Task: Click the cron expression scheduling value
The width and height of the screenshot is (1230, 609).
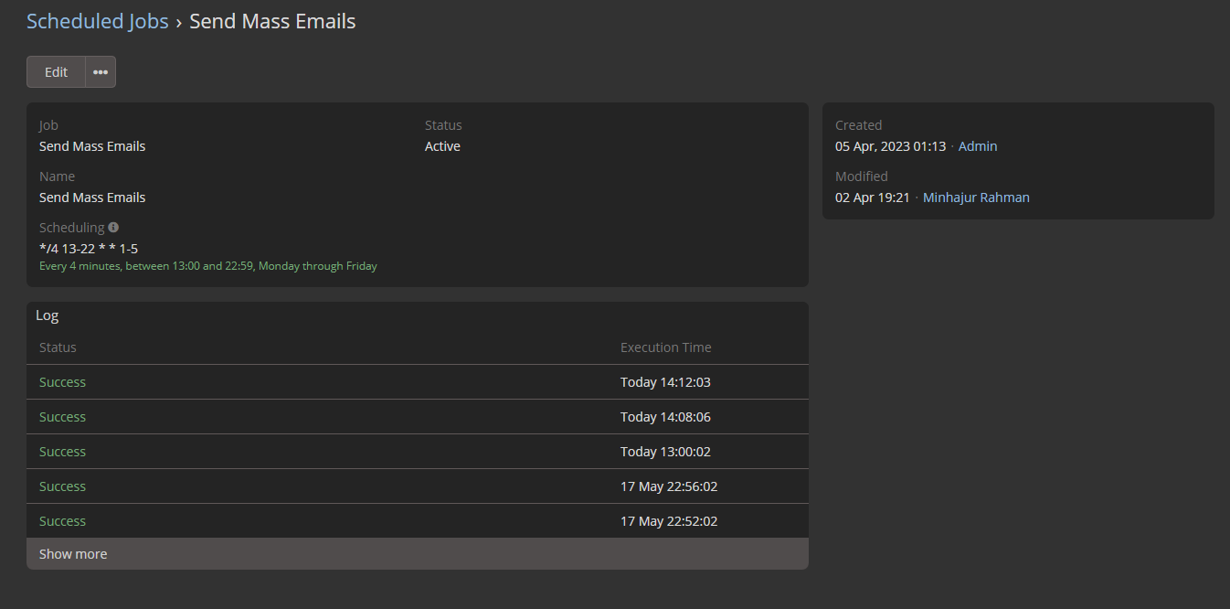Action: pos(89,249)
